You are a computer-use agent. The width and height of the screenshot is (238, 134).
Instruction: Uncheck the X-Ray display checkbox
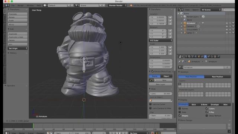pos(207,112)
